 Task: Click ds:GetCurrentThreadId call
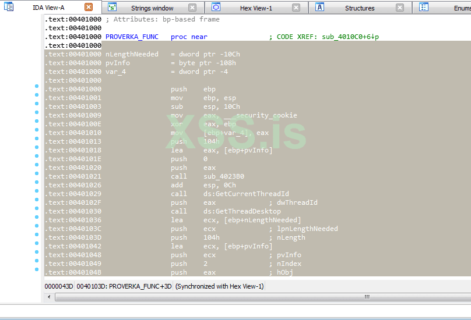click(246, 194)
